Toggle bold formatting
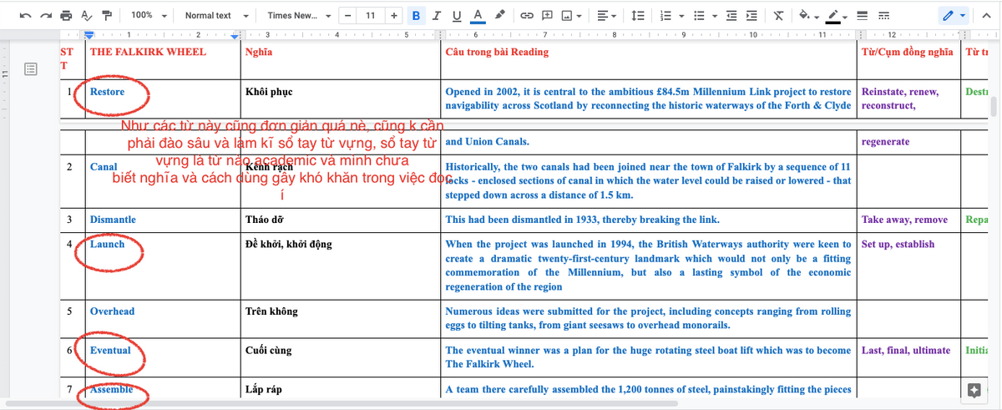Viewport: 1002px width, 410px height. tap(416, 15)
